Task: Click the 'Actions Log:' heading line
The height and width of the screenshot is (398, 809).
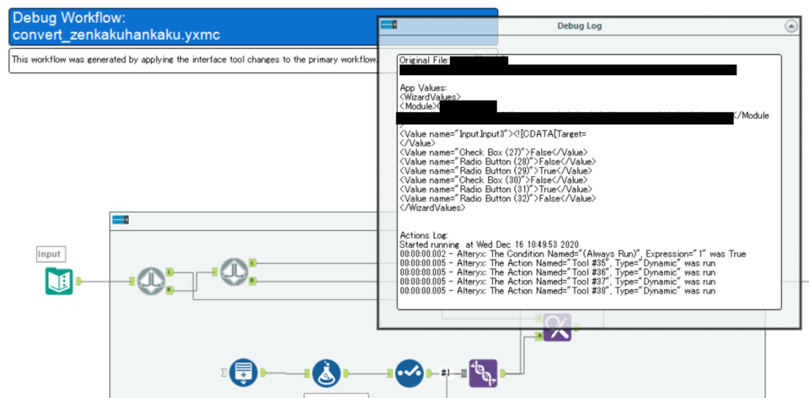Action: (x=424, y=235)
